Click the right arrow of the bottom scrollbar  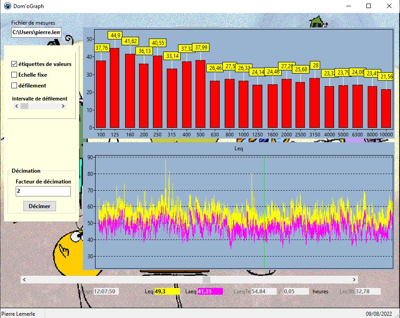354,279
